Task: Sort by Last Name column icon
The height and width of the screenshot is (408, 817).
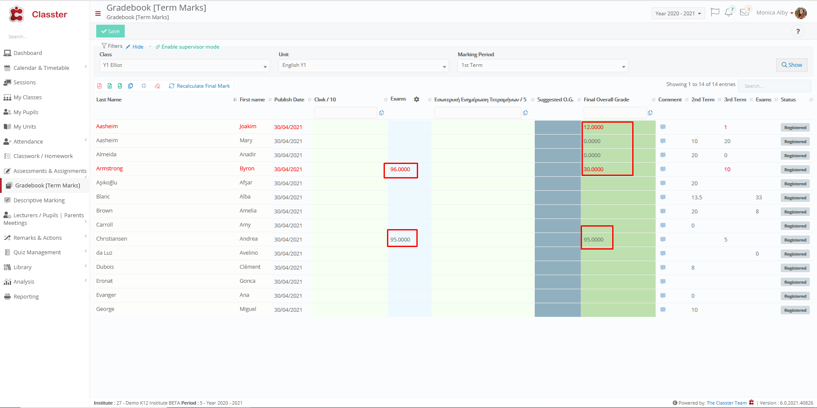Action: pos(235,100)
